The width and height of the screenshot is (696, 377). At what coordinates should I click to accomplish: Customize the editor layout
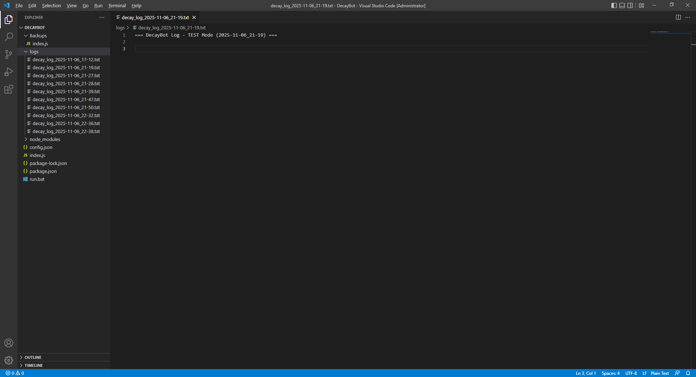642,5
